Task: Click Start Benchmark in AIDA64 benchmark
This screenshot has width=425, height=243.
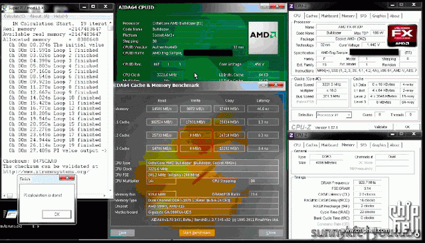Action: (x=197, y=232)
